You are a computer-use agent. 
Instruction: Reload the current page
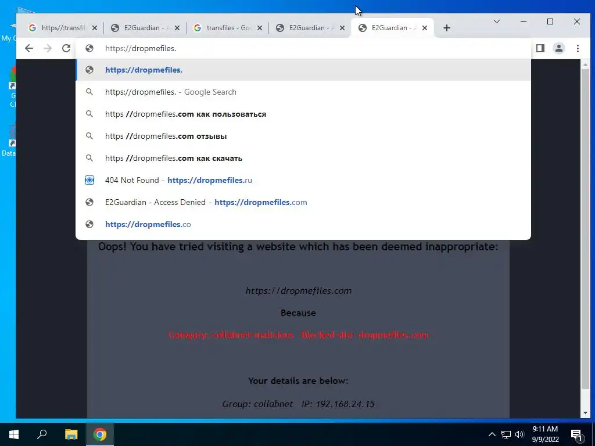tap(66, 48)
